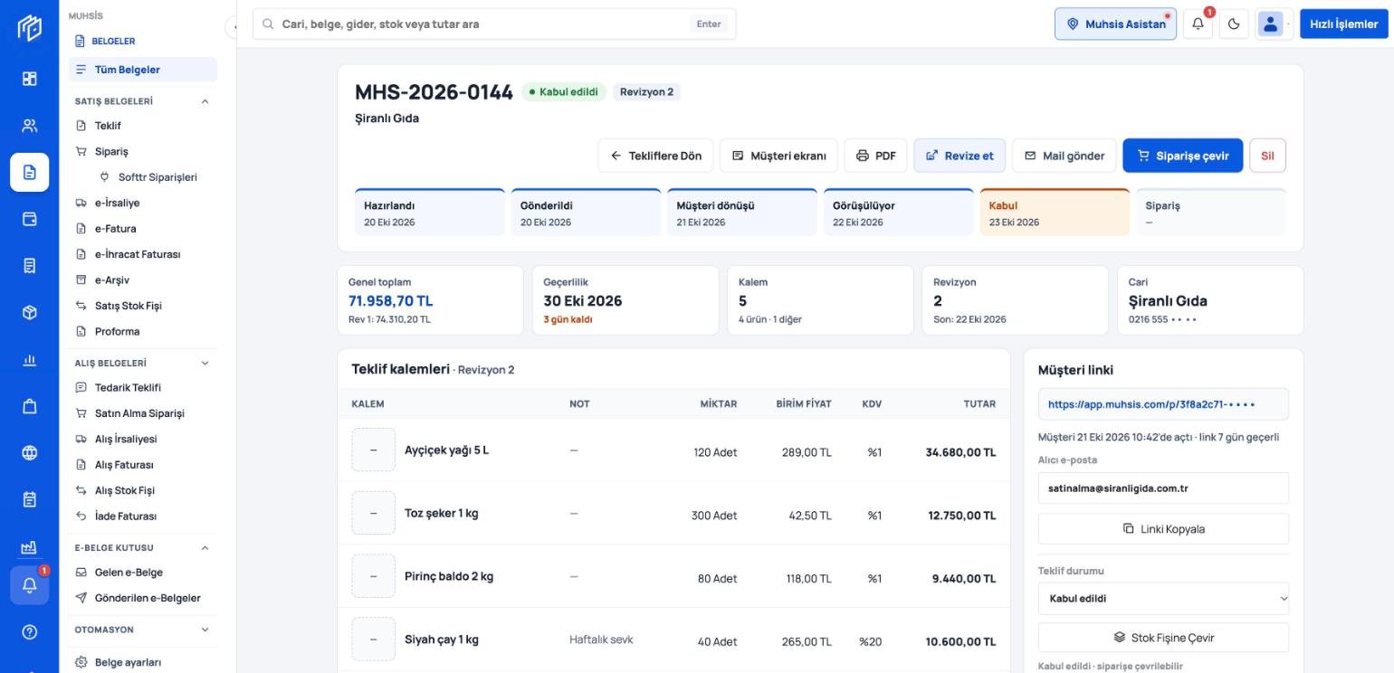Open the bar chart icon in the left rail
Screen dimensions: 1394x673
[29, 360]
